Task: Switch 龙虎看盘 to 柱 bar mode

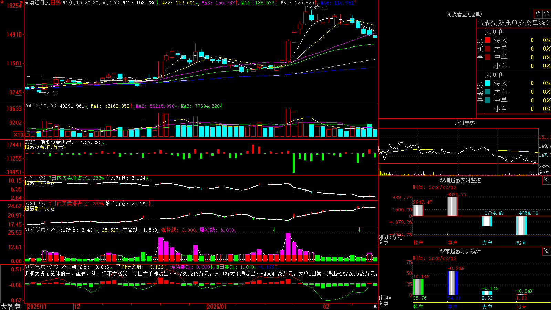Action: point(538,14)
